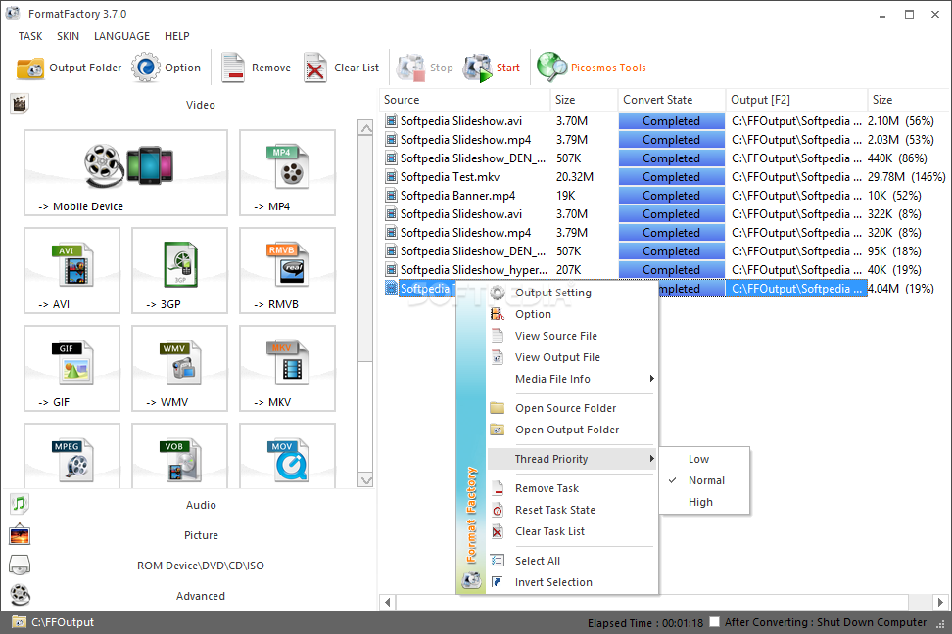Open the Output Folder toolbar icon
952x634 pixels.
tap(29, 68)
